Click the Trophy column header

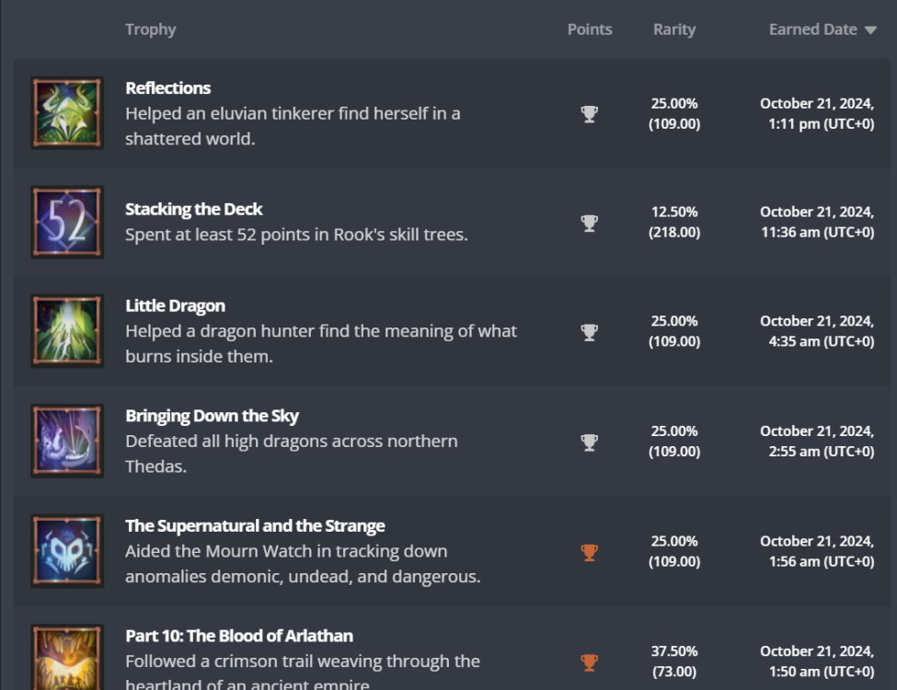tap(150, 29)
